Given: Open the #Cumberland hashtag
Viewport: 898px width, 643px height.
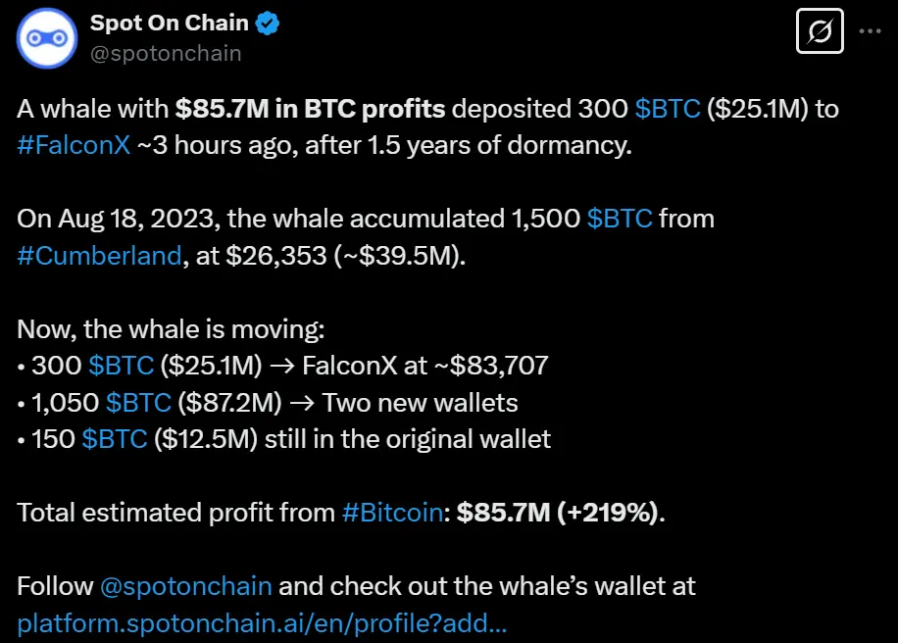Looking at the screenshot, I should coord(99,256).
